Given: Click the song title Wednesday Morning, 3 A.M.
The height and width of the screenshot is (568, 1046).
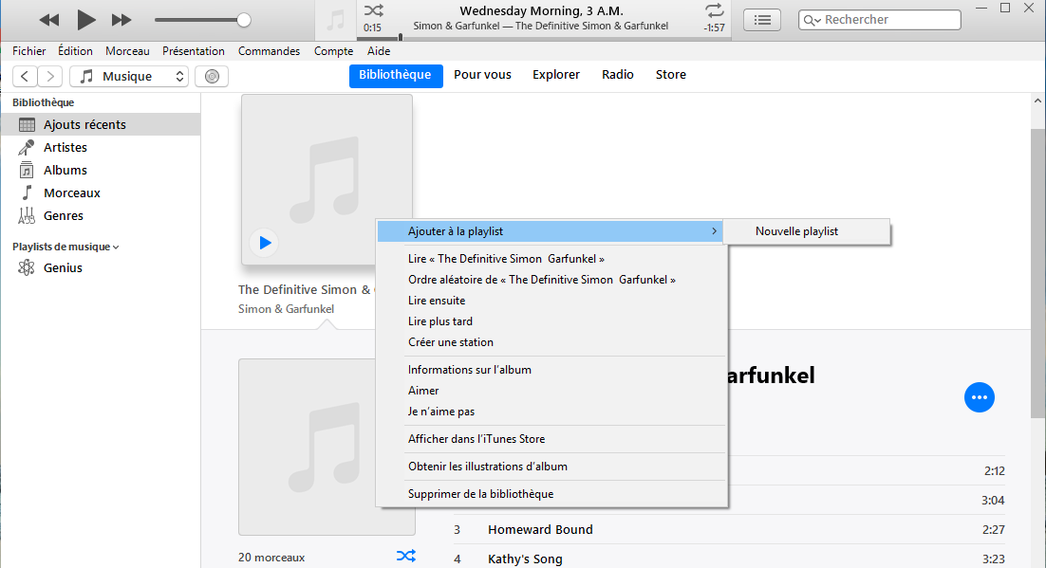Looking at the screenshot, I should point(541,10).
